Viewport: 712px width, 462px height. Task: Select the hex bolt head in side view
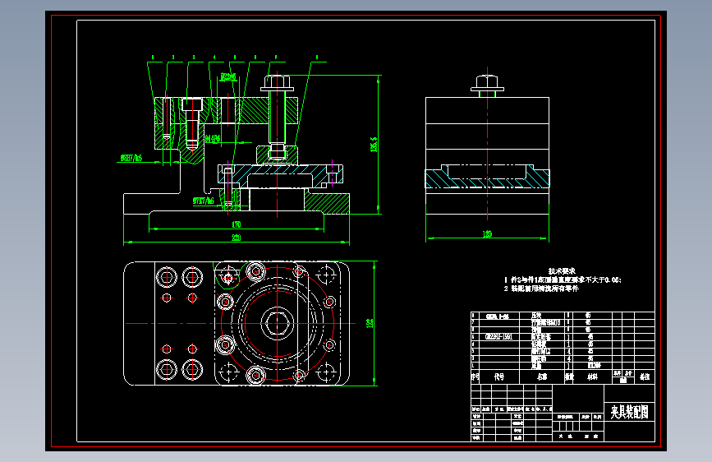(487, 82)
